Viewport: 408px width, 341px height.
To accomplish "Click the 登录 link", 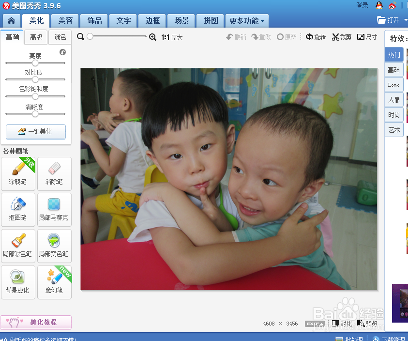I will [x=362, y=5].
